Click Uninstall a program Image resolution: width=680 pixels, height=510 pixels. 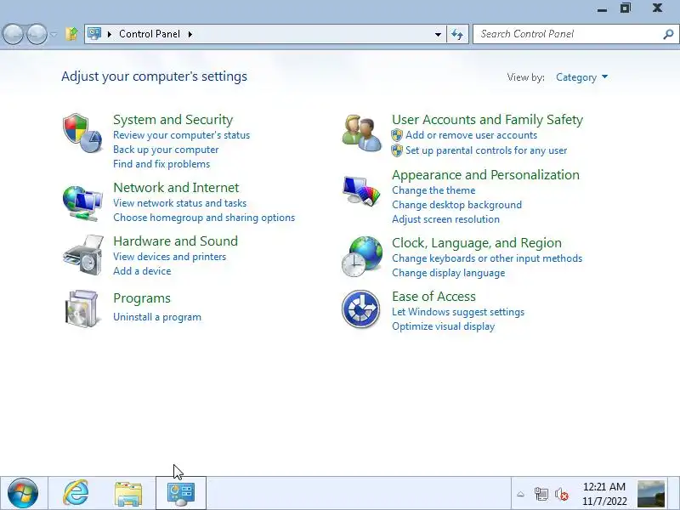click(157, 317)
